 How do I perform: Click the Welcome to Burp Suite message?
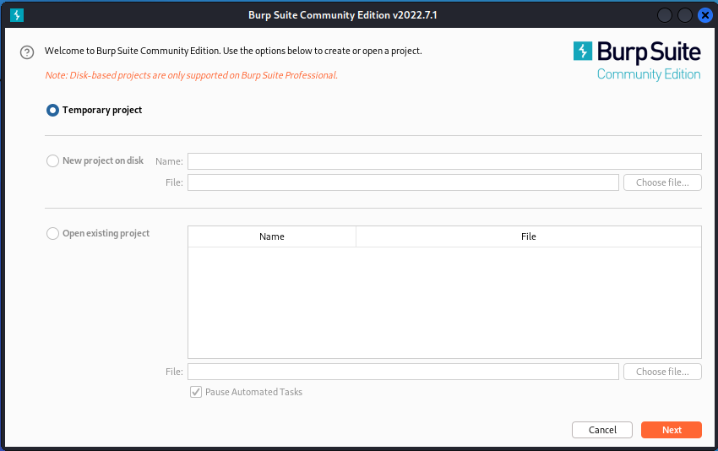tap(233, 51)
